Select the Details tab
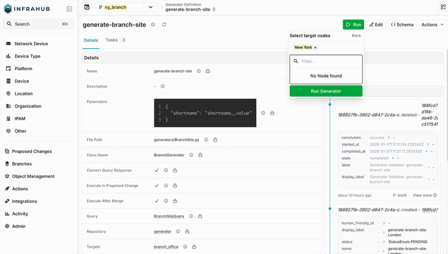 [91, 40]
